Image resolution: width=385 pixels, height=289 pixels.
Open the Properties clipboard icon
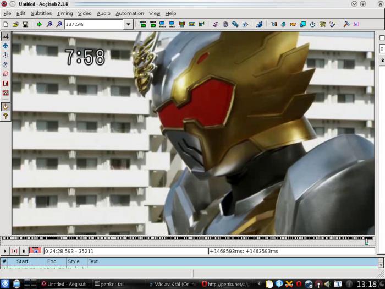[226, 24]
